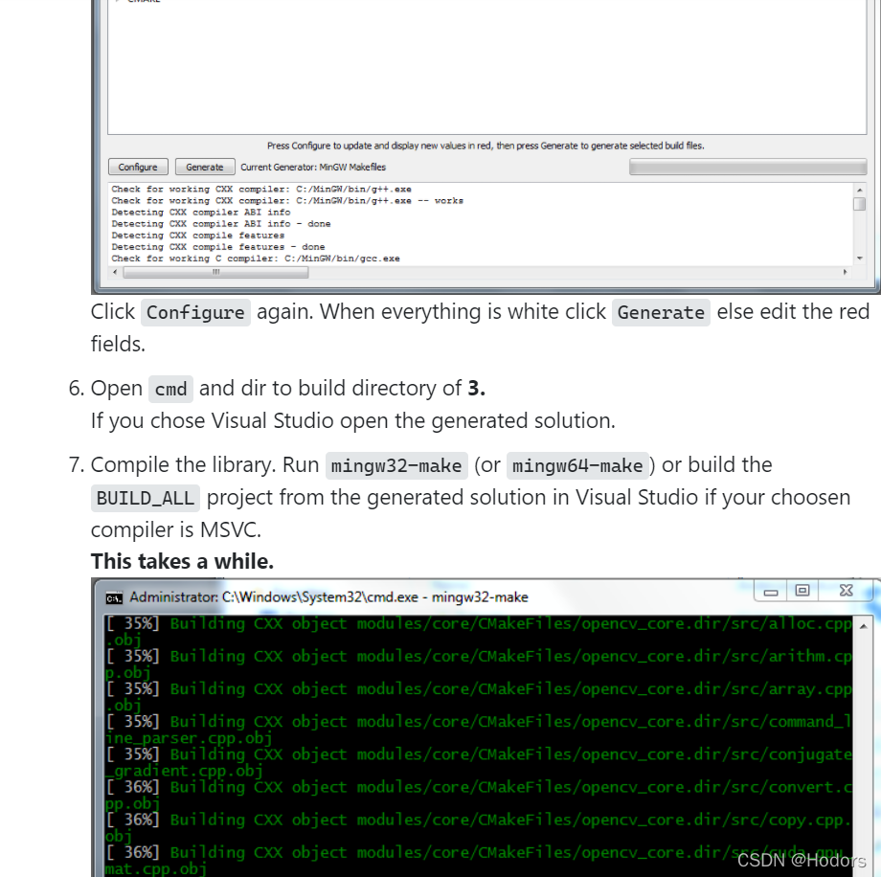The width and height of the screenshot is (881, 877).
Task: Click the Generate button in CMake
Action: click(x=204, y=166)
